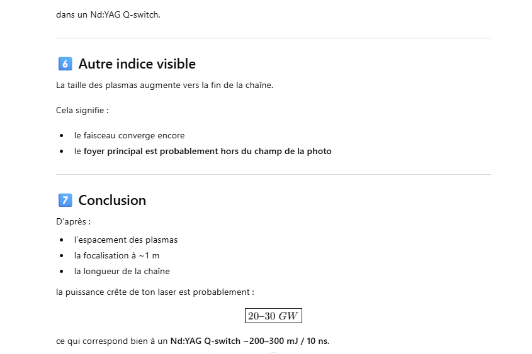The height and width of the screenshot is (354, 532).
Task: Click the bullet 'l'espacement des plasmas'
Action: point(126,240)
